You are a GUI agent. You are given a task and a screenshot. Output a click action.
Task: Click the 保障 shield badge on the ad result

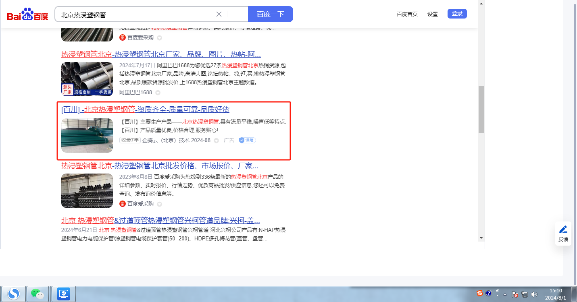(247, 140)
